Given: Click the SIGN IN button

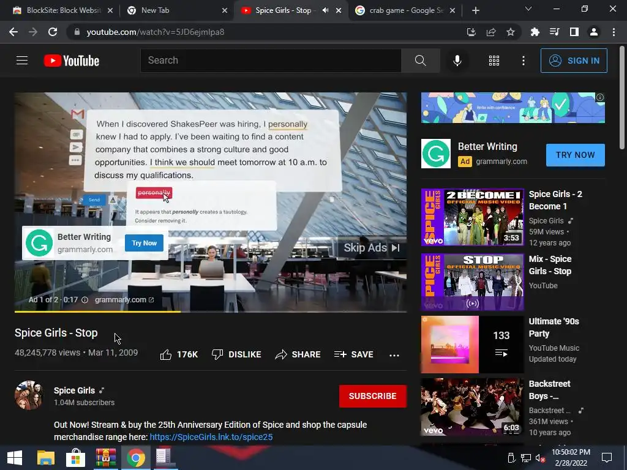Looking at the screenshot, I should click(574, 61).
